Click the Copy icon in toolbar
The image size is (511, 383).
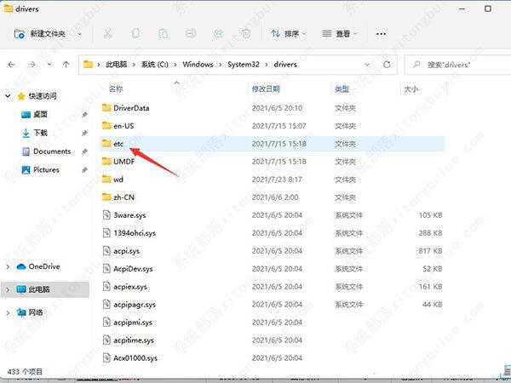[x=135, y=34]
